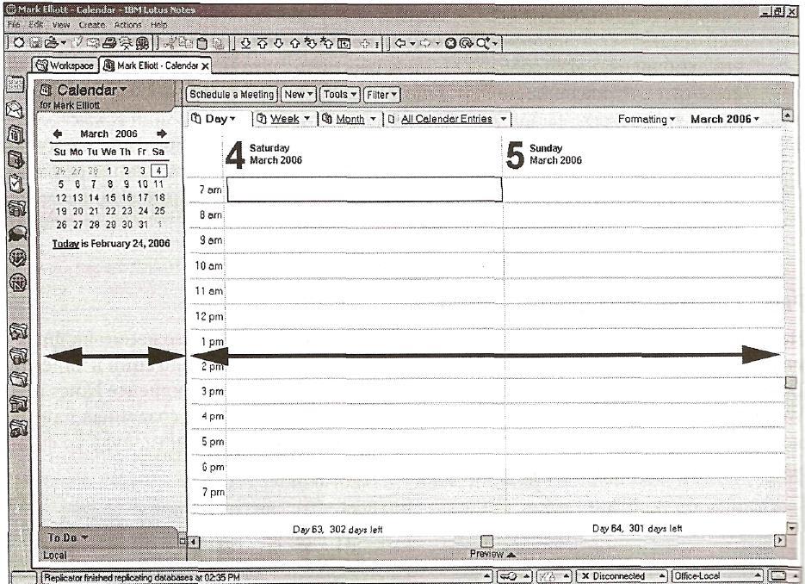This screenshot has height=584, width=805.
Task: Open the Formatting dropdown
Action: coord(646,119)
